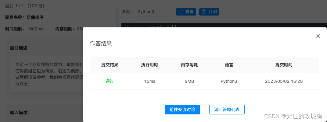Click the 执行用时 column header
This screenshot has width=327, height=122.
click(149, 65)
